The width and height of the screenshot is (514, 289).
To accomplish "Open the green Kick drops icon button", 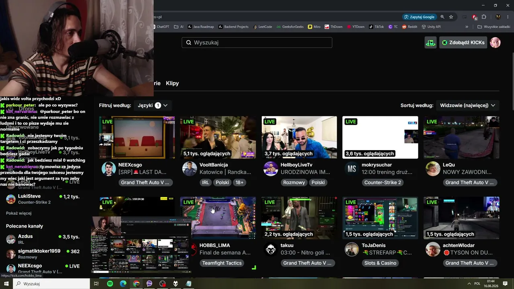I will 430,43.
